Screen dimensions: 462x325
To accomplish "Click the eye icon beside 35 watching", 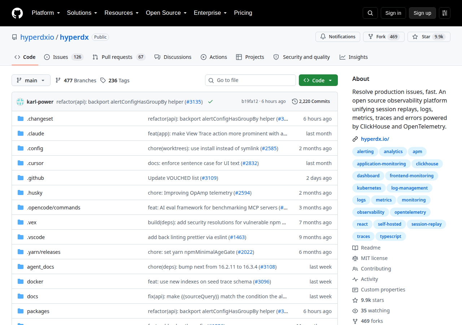I will (x=355, y=311).
